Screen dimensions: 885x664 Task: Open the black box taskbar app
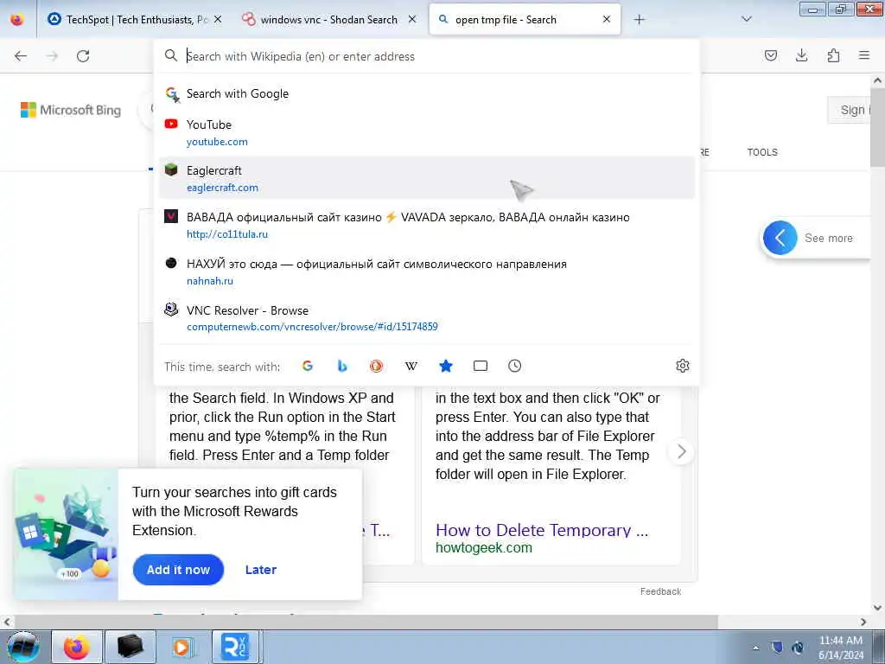coord(130,647)
